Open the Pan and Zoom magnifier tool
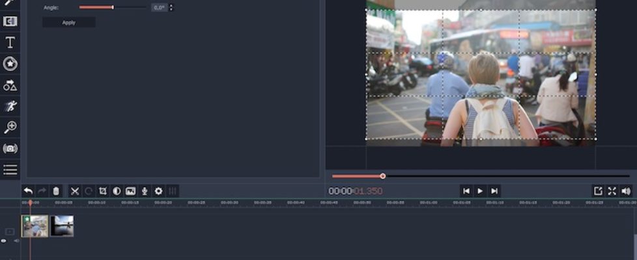 (x=10, y=127)
